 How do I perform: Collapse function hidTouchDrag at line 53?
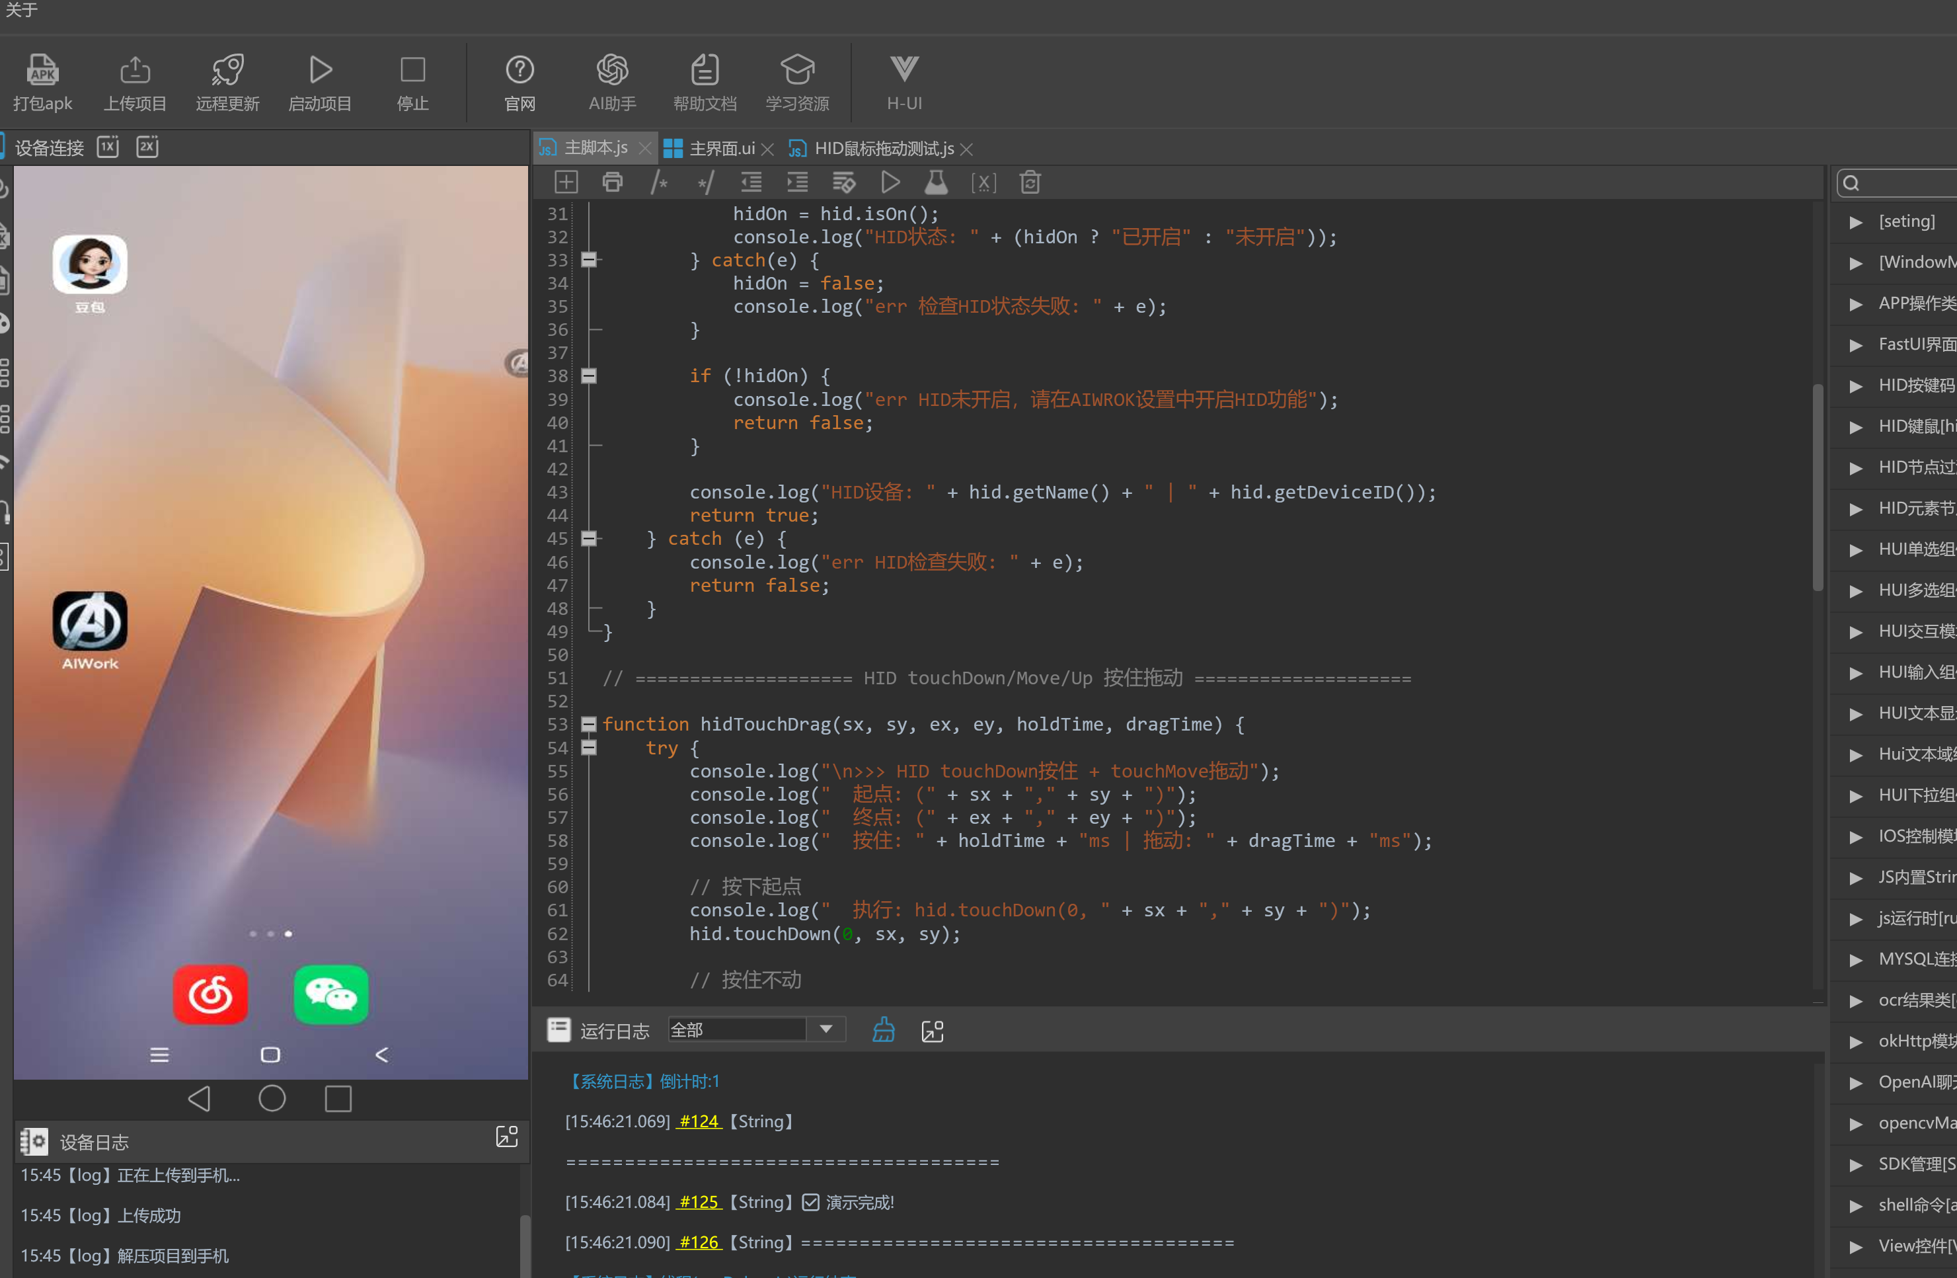589,725
